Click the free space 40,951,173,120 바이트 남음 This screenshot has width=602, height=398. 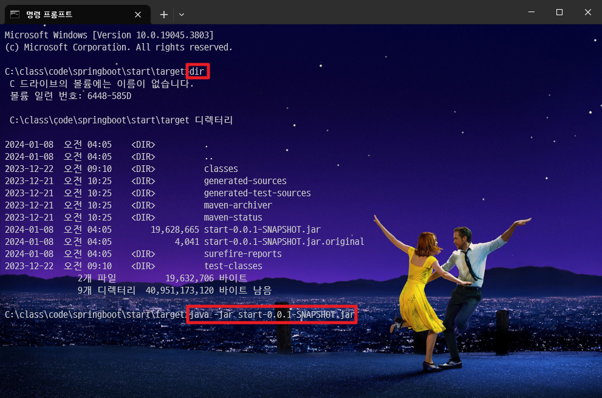pyautogui.click(x=208, y=290)
